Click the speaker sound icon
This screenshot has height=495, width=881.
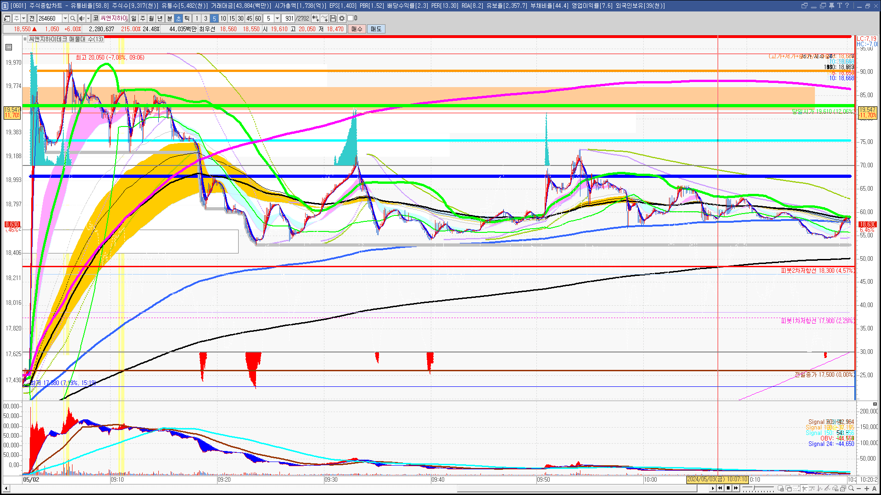tap(82, 18)
